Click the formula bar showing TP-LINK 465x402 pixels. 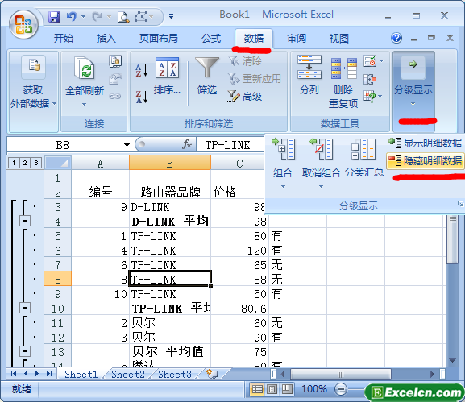click(230, 145)
